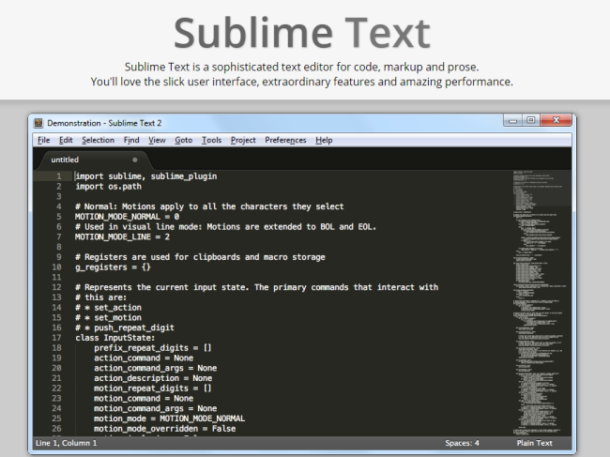Click 'action_command_args = None' line
This screenshot has width=610, height=457.
(155, 369)
